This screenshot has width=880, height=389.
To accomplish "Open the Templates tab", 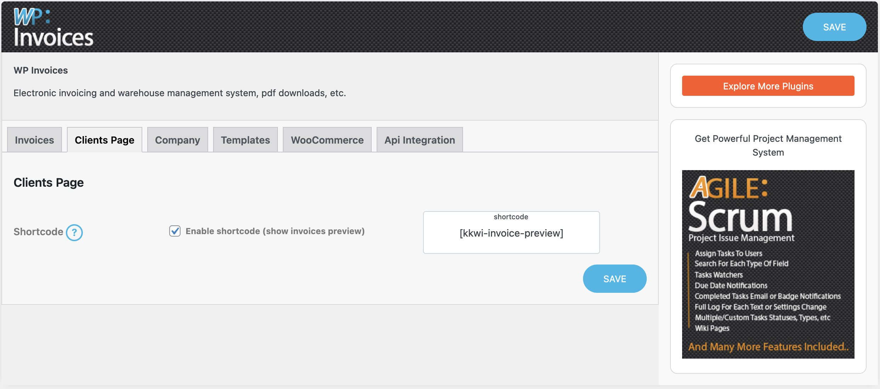I will tap(245, 140).
